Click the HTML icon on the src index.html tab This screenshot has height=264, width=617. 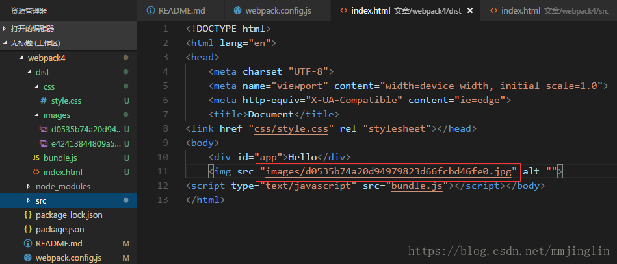(x=493, y=11)
